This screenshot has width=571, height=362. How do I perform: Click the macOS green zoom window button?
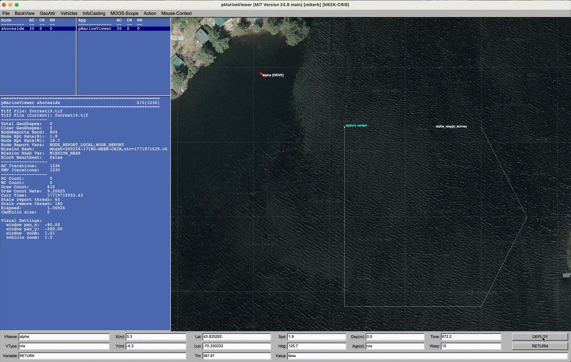point(17,5)
